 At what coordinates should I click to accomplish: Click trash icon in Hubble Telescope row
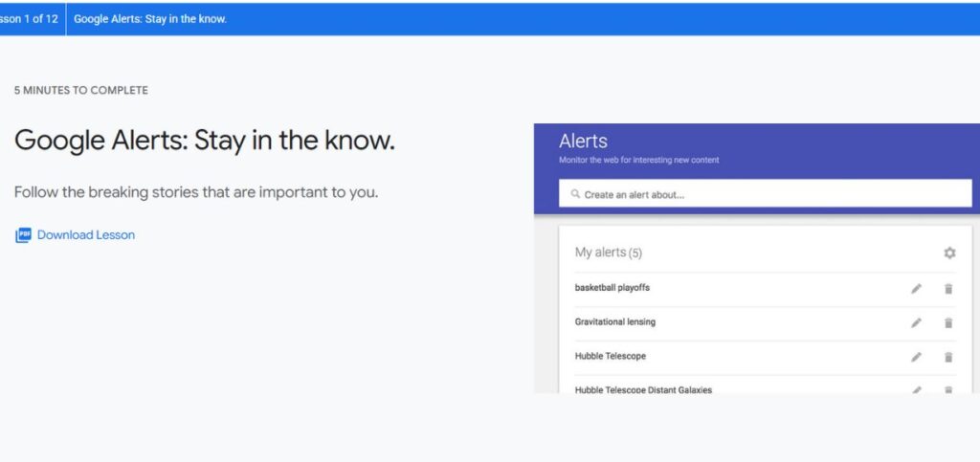(948, 357)
